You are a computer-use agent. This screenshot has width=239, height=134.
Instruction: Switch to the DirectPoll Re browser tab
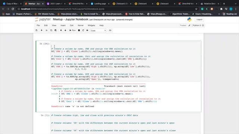(x=78, y=4)
